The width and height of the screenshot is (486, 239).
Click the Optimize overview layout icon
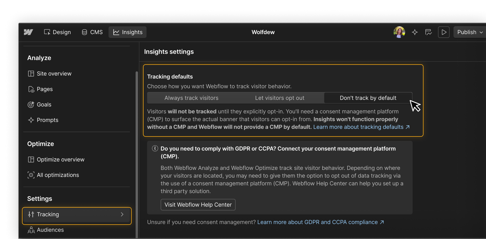point(31,160)
